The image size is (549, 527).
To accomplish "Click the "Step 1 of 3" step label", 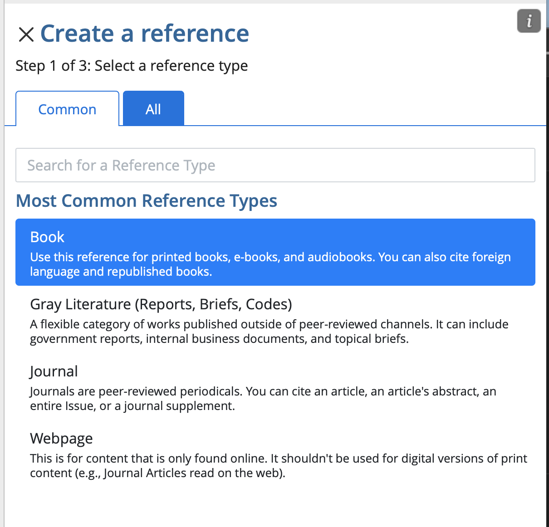I will (132, 66).
